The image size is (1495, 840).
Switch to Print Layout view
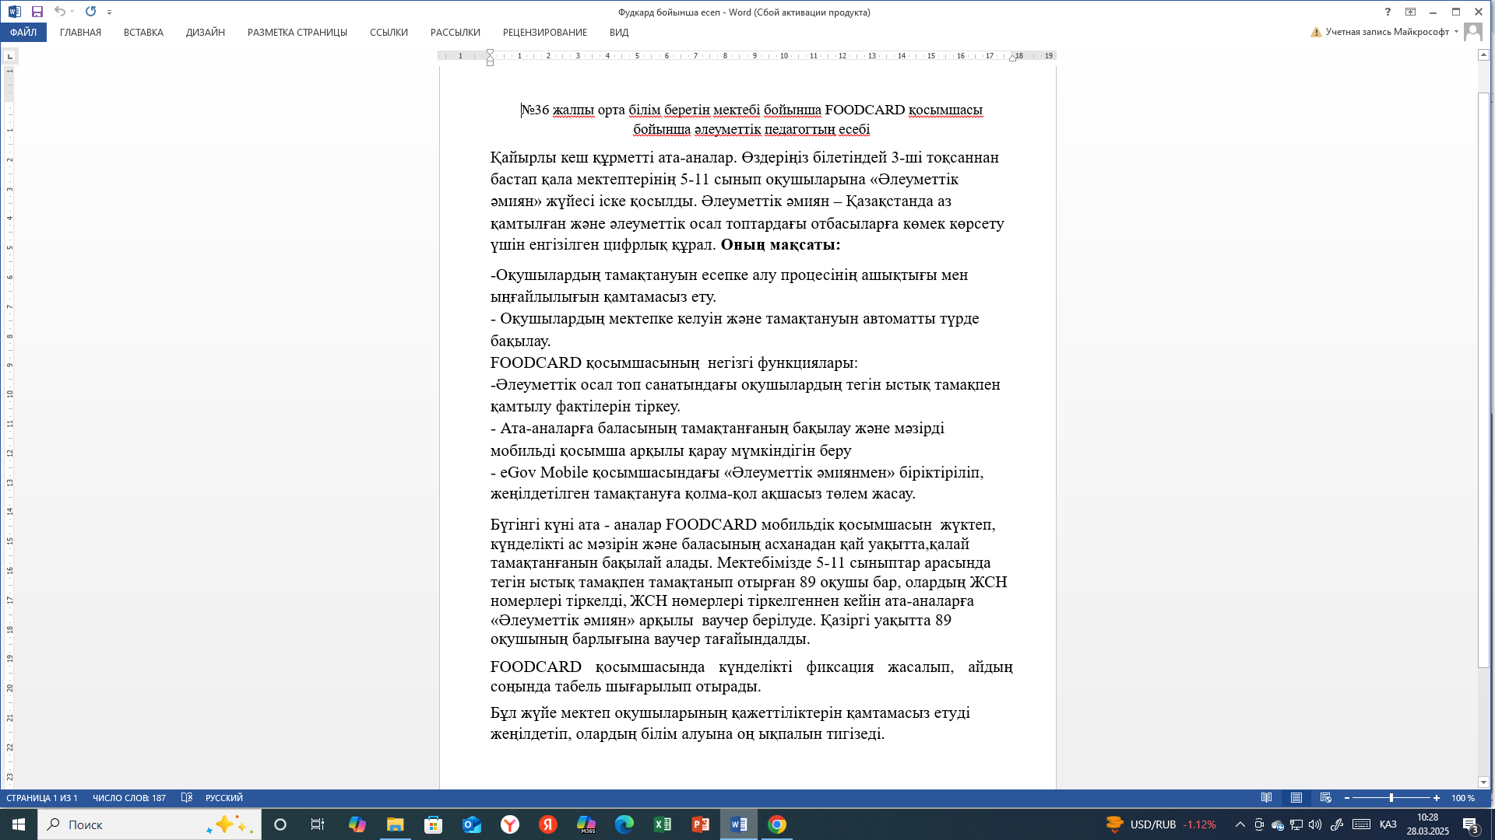(x=1296, y=798)
